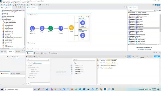The width and height of the screenshot is (161, 91).
Task: Open the Project menu
Action: pos(17,3)
